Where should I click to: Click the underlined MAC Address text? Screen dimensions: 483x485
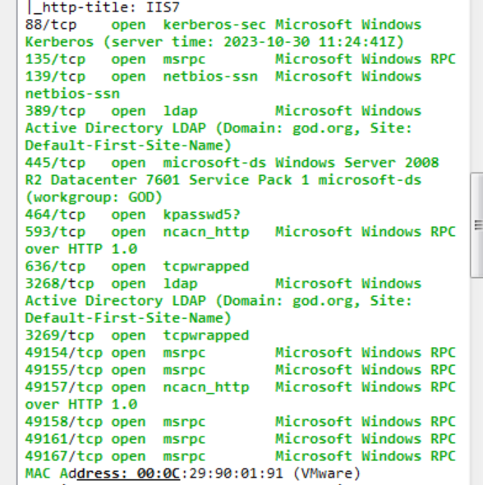pyautogui.click(x=128, y=473)
